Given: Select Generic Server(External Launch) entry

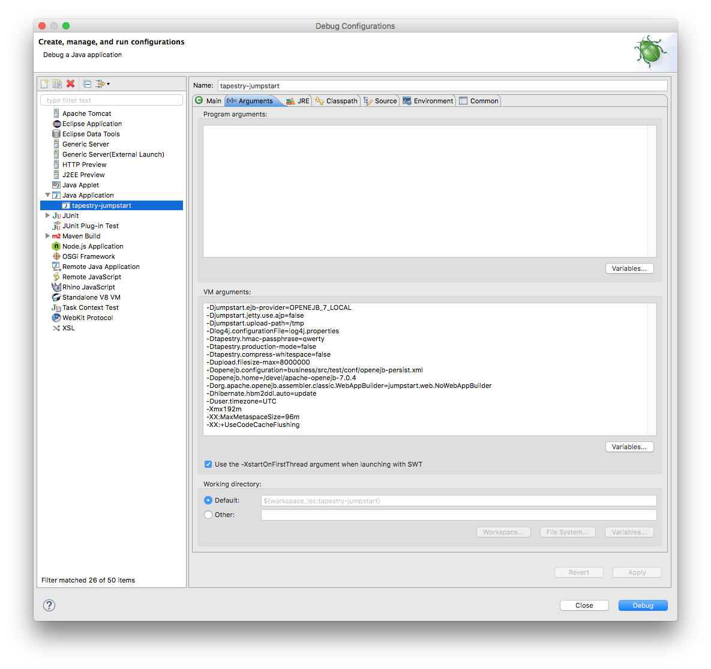Looking at the screenshot, I should coord(113,154).
